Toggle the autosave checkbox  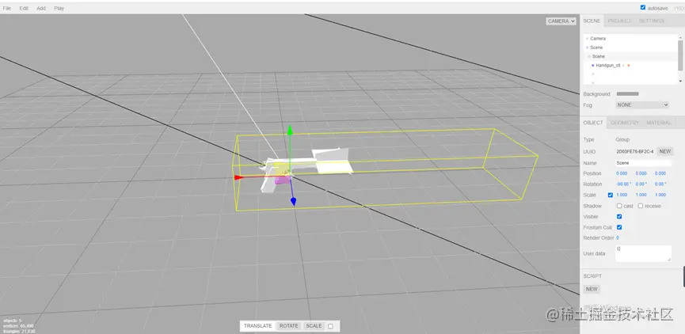(642, 7)
